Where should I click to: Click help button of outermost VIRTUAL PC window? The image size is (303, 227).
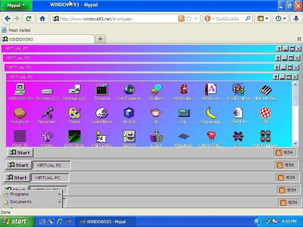tap(279, 49)
